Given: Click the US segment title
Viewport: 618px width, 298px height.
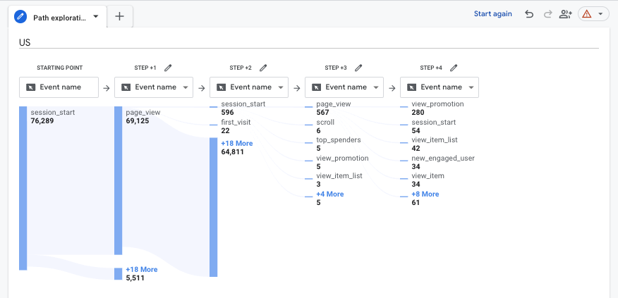Looking at the screenshot, I should (25, 42).
